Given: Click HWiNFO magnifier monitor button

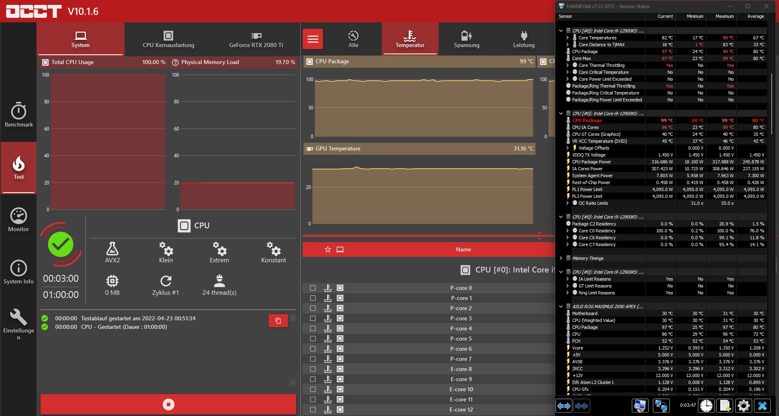Looking at the screenshot, I should [640, 405].
